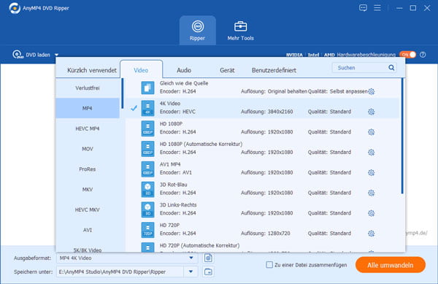Select the '3D Rot-Blau' profile name
This screenshot has height=284, width=438.
click(x=173, y=185)
